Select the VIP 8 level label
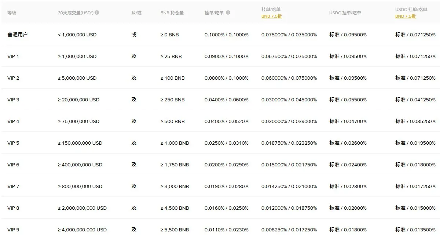This screenshot has height=238, width=440. pos(13,208)
